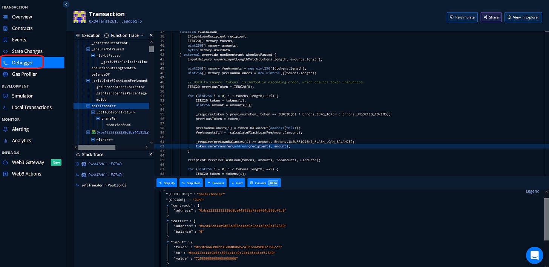Screen dimensions: 549x267
Task: Collapse the "contract" JSON object
Action: pos(168,205)
